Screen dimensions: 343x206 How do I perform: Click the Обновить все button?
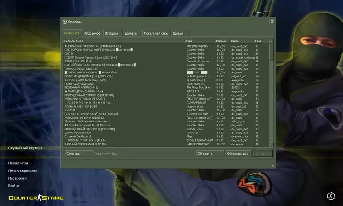point(237,154)
